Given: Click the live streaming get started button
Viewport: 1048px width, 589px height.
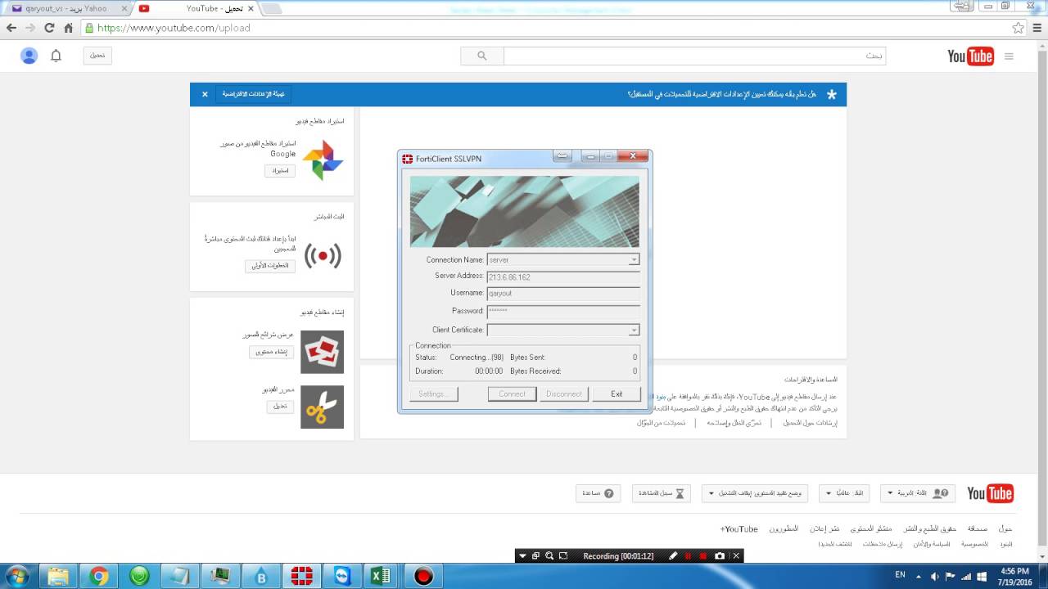Looking at the screenshot, I should (x=269, y=266).
